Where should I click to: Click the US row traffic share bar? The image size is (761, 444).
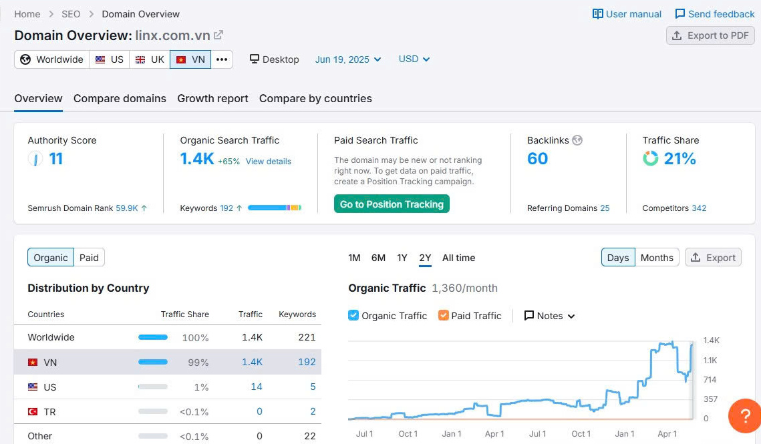(153, 387)
